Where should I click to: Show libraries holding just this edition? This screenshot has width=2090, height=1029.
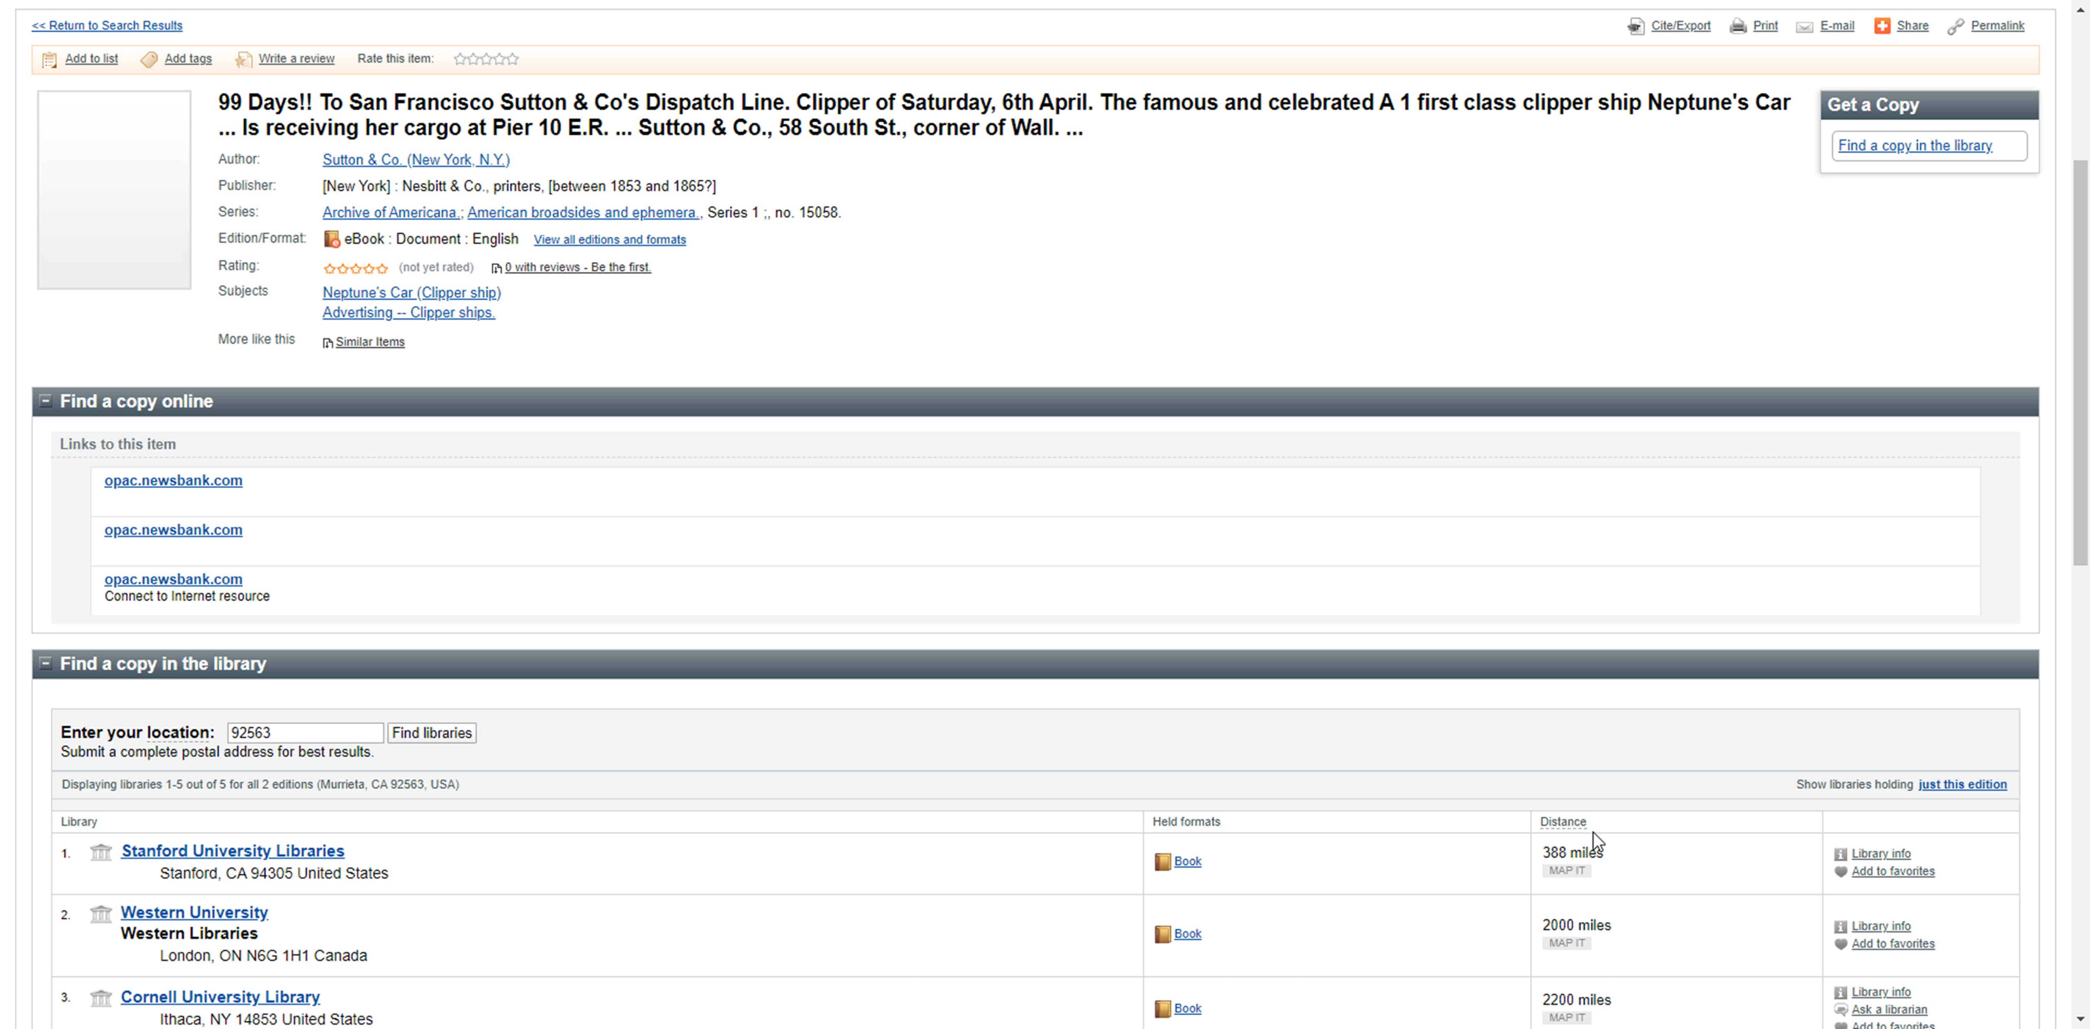coord(1963,785)
